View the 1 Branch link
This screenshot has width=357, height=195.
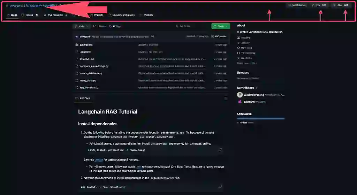(100, 26)
